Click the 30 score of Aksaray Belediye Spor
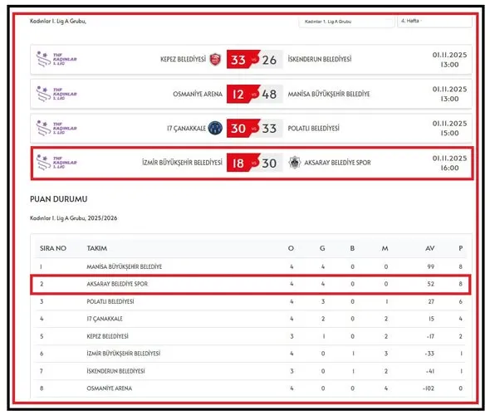 click(269, 164)
